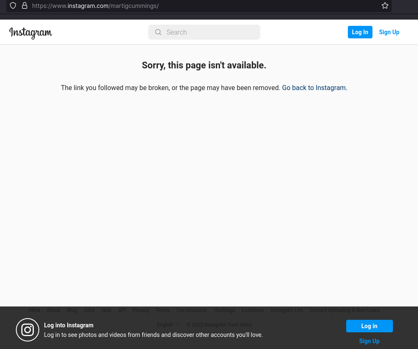Viewport: 418px width, 349px height.
Task: Click the padlock site security icon
Action: (x=25, y=6)
